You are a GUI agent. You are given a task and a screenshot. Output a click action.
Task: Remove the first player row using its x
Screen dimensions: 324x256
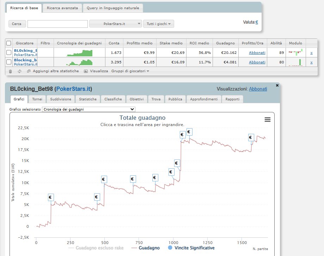(x=311, y=53)
